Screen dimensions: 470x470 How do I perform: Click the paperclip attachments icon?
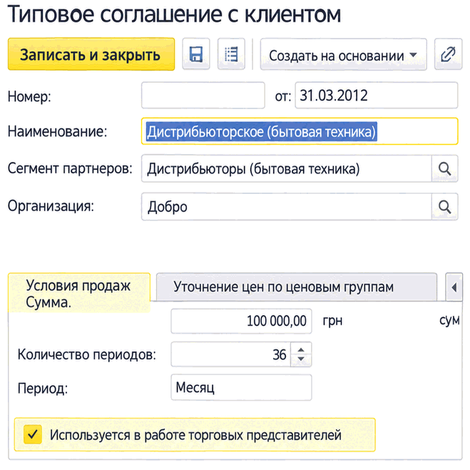pyautogui.click(x=448, y=54)
